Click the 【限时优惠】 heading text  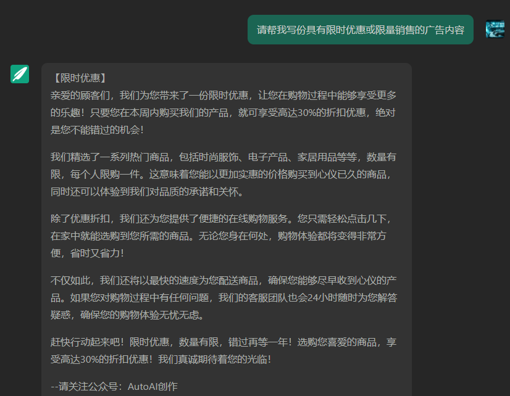(x=79, y=78)
